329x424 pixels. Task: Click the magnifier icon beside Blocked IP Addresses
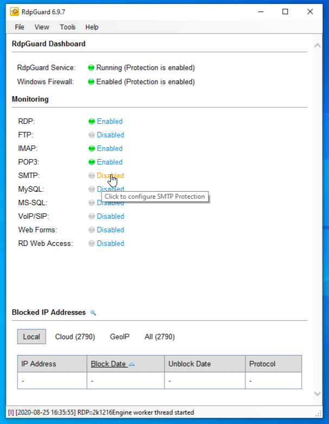pyautogui.click(x=93, y=313)
